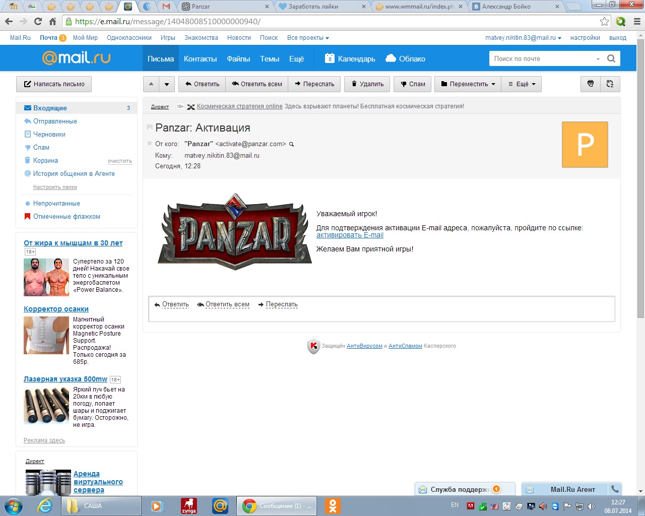Click Удалить button
This screenshot has width=645, height=516.
coord(367,84)
